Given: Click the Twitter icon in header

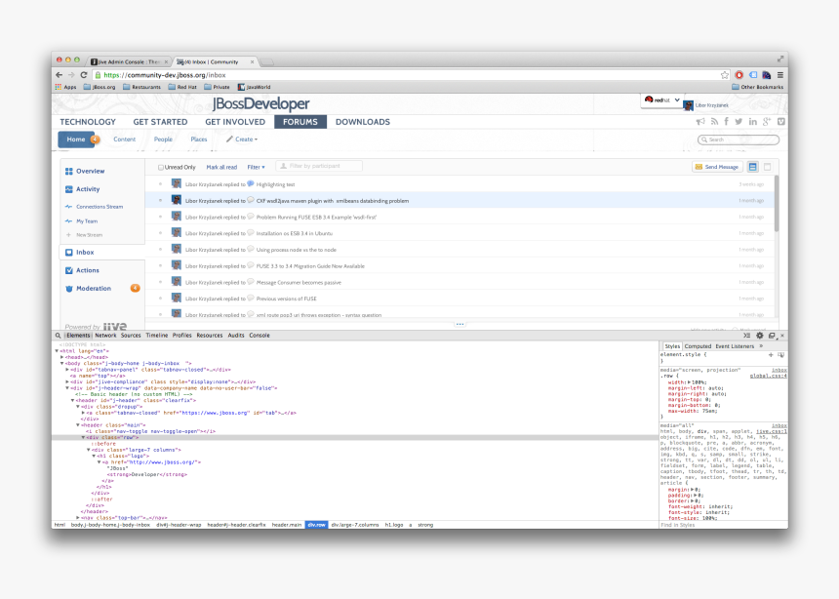Looking at the screenshot, I should click(739, 122).
